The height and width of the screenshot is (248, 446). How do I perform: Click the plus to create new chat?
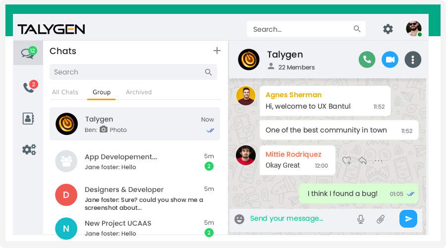pyautogui.click(x=217, y=51)
